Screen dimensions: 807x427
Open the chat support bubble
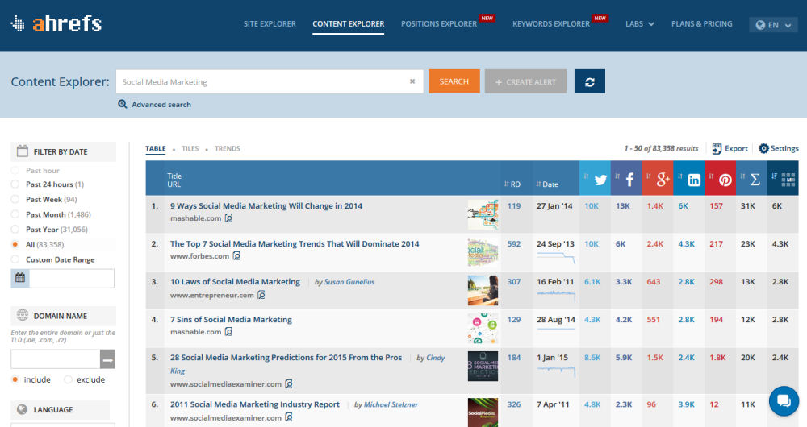pos(784,400)
